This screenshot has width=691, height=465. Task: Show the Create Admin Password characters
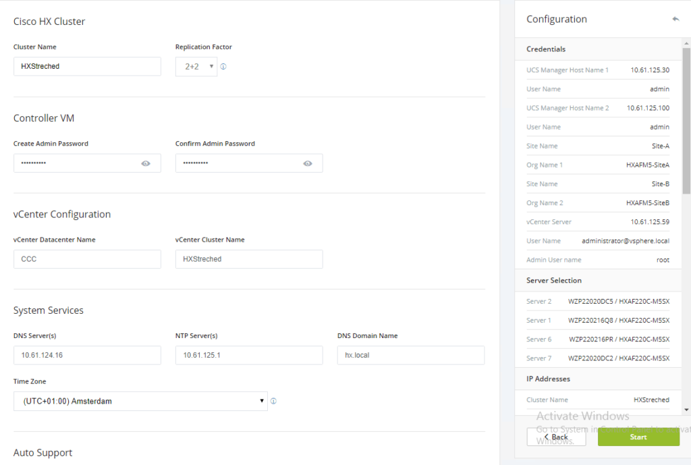click(146, 163)
